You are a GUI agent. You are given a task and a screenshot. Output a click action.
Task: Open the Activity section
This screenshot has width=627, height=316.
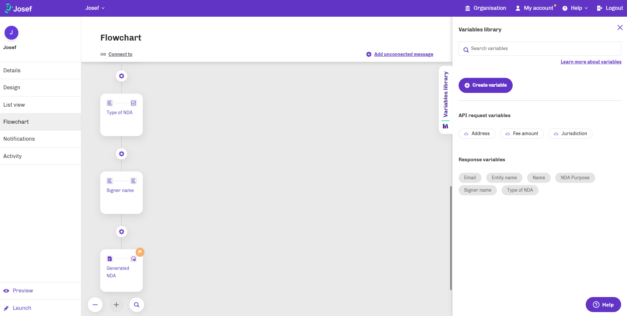[x=41, y=156]
